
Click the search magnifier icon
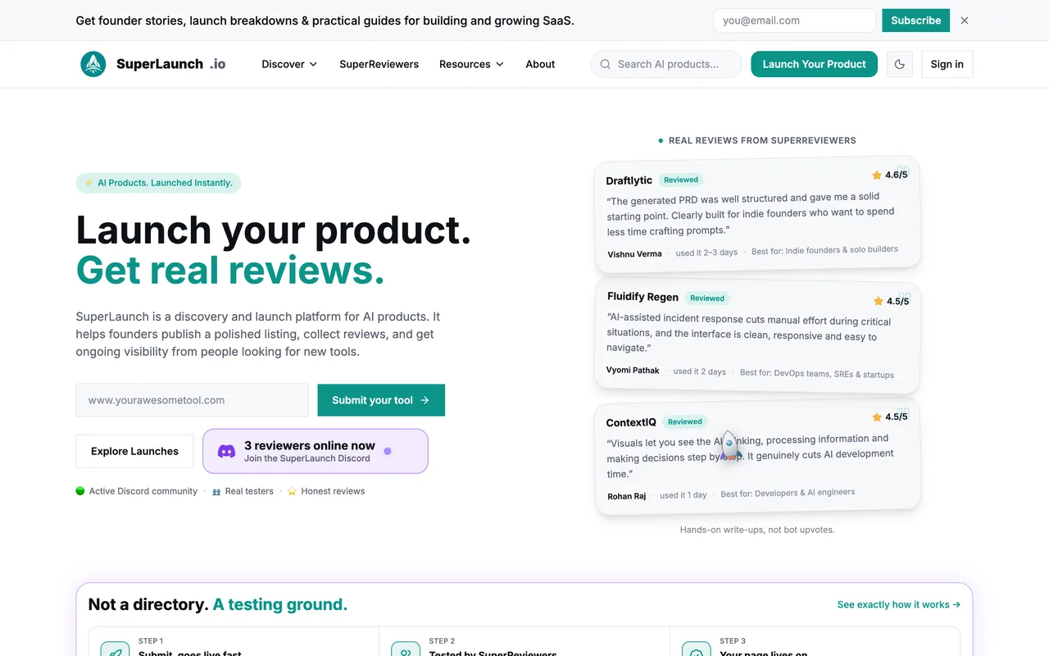tap(606, 64)
